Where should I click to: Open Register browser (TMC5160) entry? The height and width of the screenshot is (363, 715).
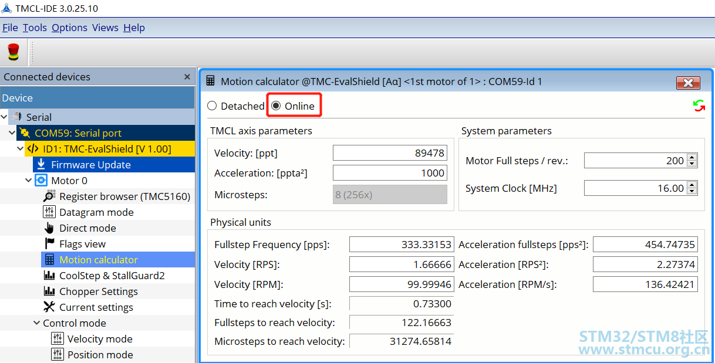[124, 196]
